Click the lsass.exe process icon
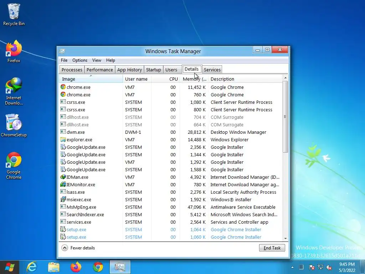The height and width of the screenshot is (274, 365). pos(63,192)
